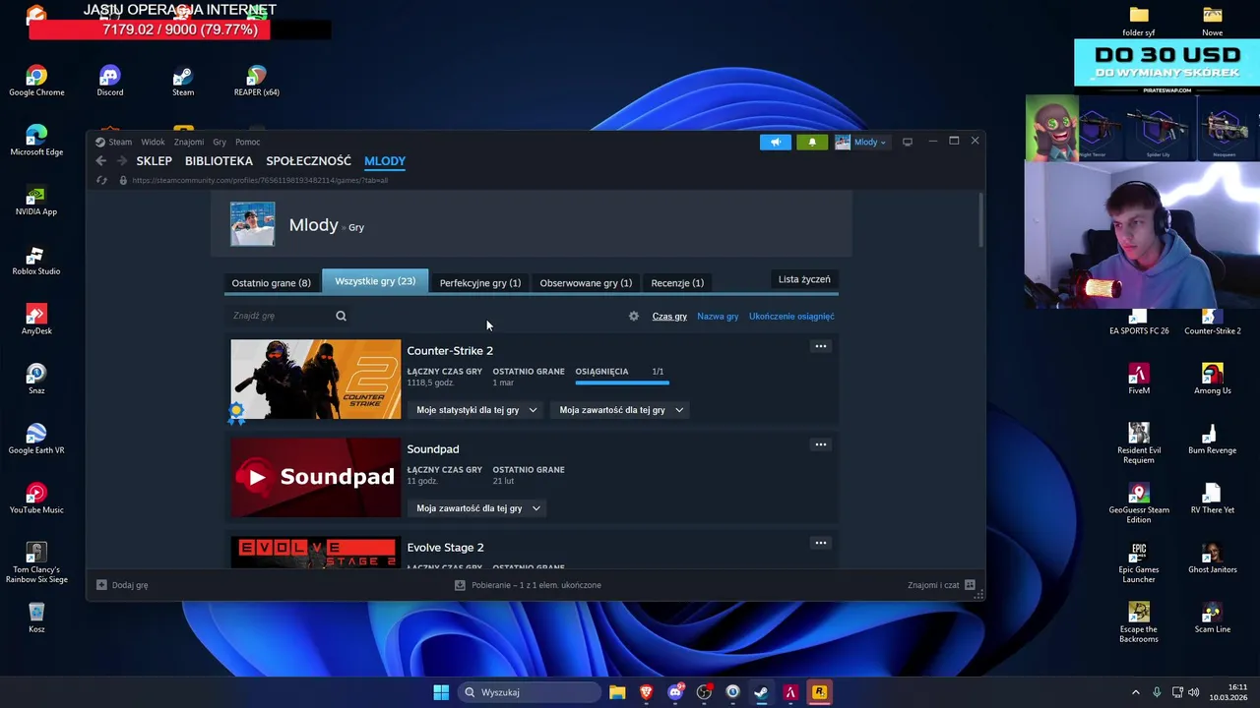Click the Counter-Strike 2 achievements progress bar
The height and width of the screenshot is (708, 1260).
point(622,383)
